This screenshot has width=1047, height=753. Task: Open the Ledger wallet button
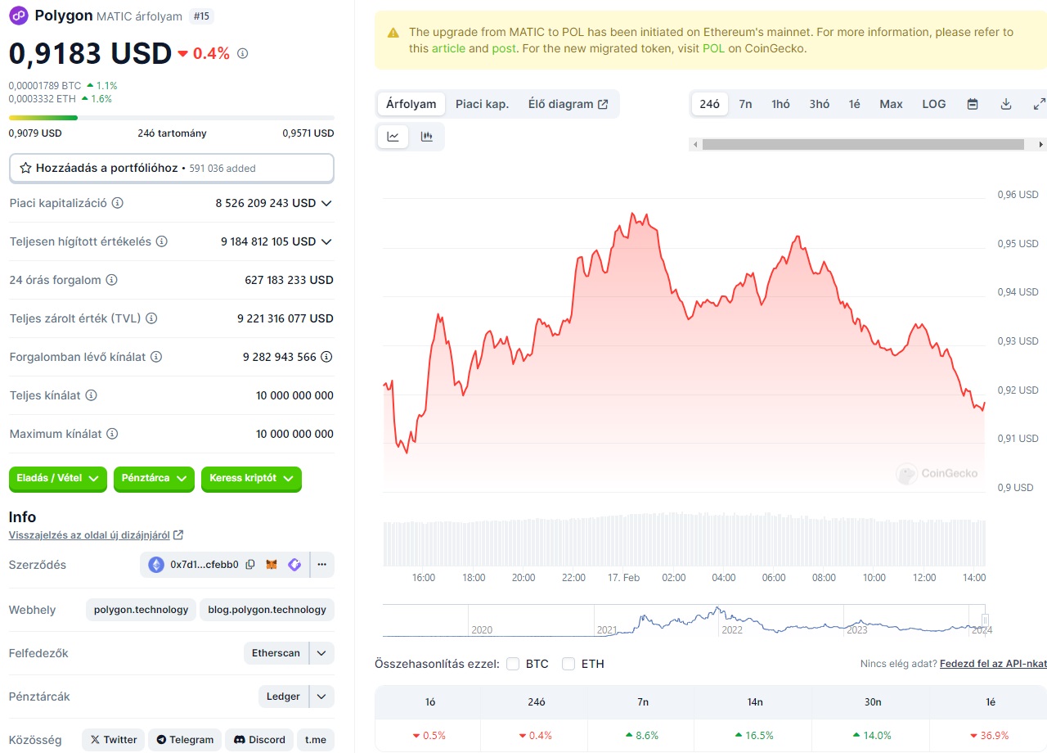tap(283, 697)
